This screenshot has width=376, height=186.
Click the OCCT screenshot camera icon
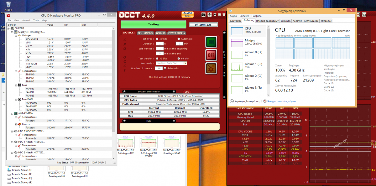click(203, 14)
